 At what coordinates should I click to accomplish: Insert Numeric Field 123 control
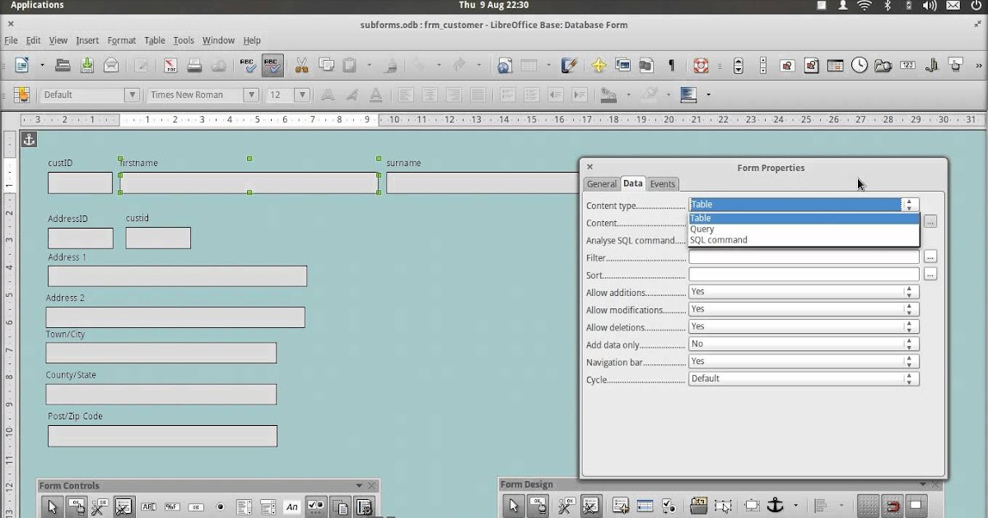(907, 66)
